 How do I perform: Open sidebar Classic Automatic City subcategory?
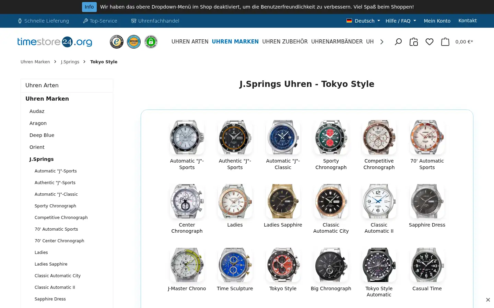pos(58,276)
